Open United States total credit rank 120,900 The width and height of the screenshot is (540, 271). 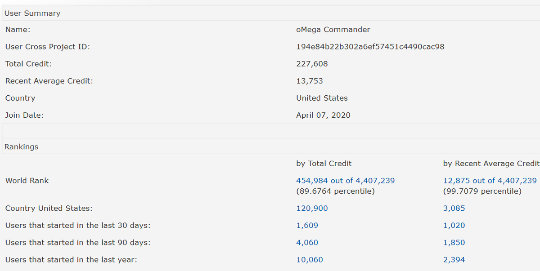point(312,209)
